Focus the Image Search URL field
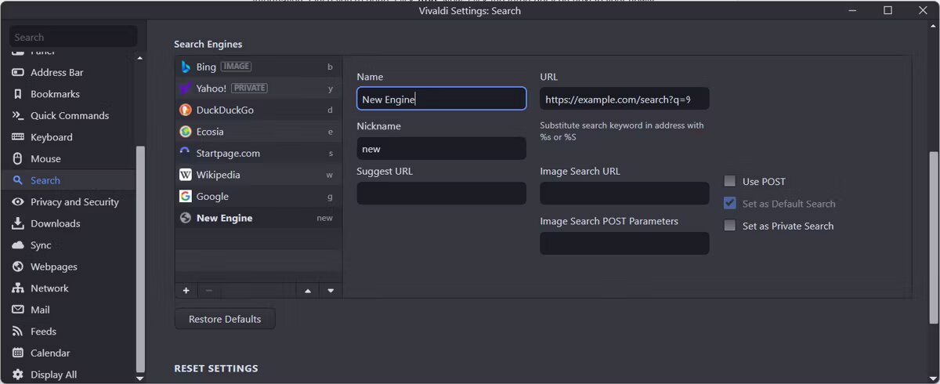Image resolution: width=940 pixels, height=384 pixels. pos(624,194)
